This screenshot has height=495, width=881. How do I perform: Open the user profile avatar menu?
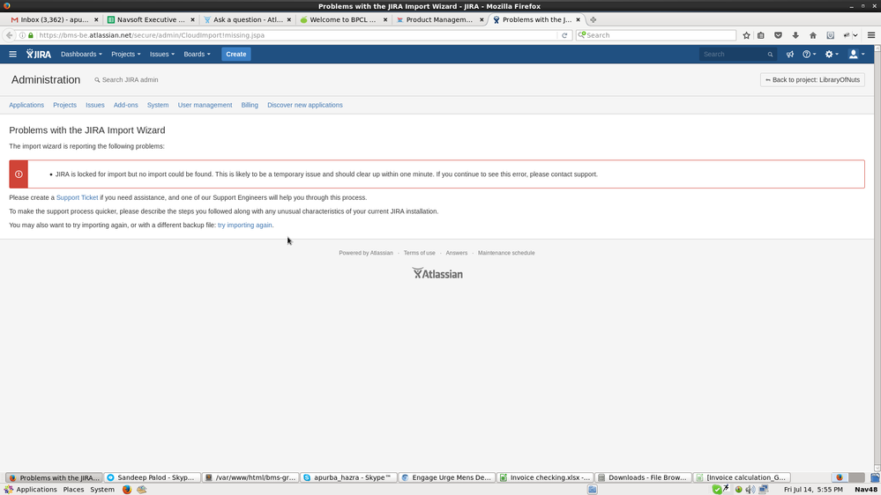(x=856, y=55)
